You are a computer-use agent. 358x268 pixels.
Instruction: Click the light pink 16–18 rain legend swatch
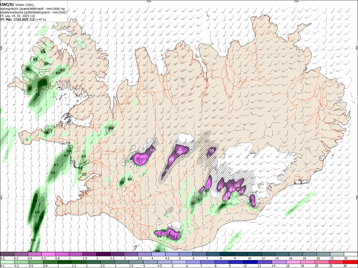294,262
